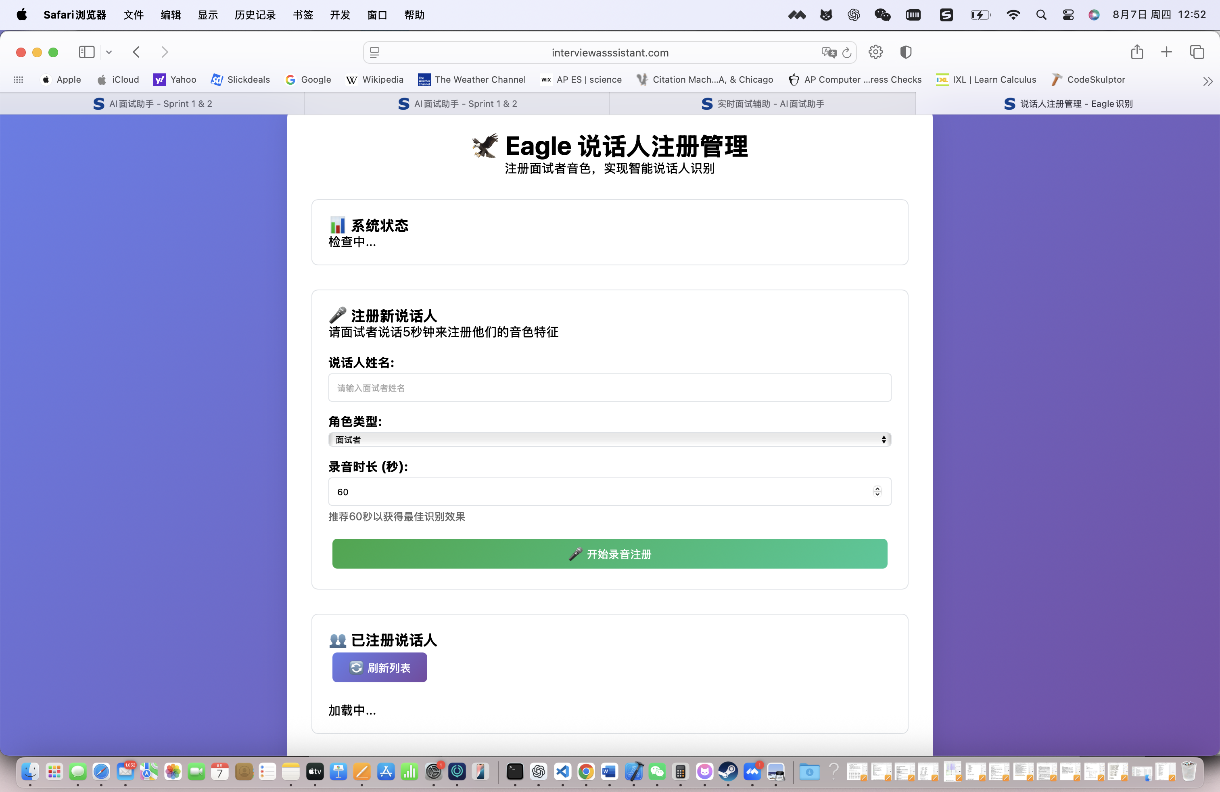The width and height of the screenshot is (1220, 792).
Task: Click the 刷新列表 button
Action: click(x=379, y=667)
